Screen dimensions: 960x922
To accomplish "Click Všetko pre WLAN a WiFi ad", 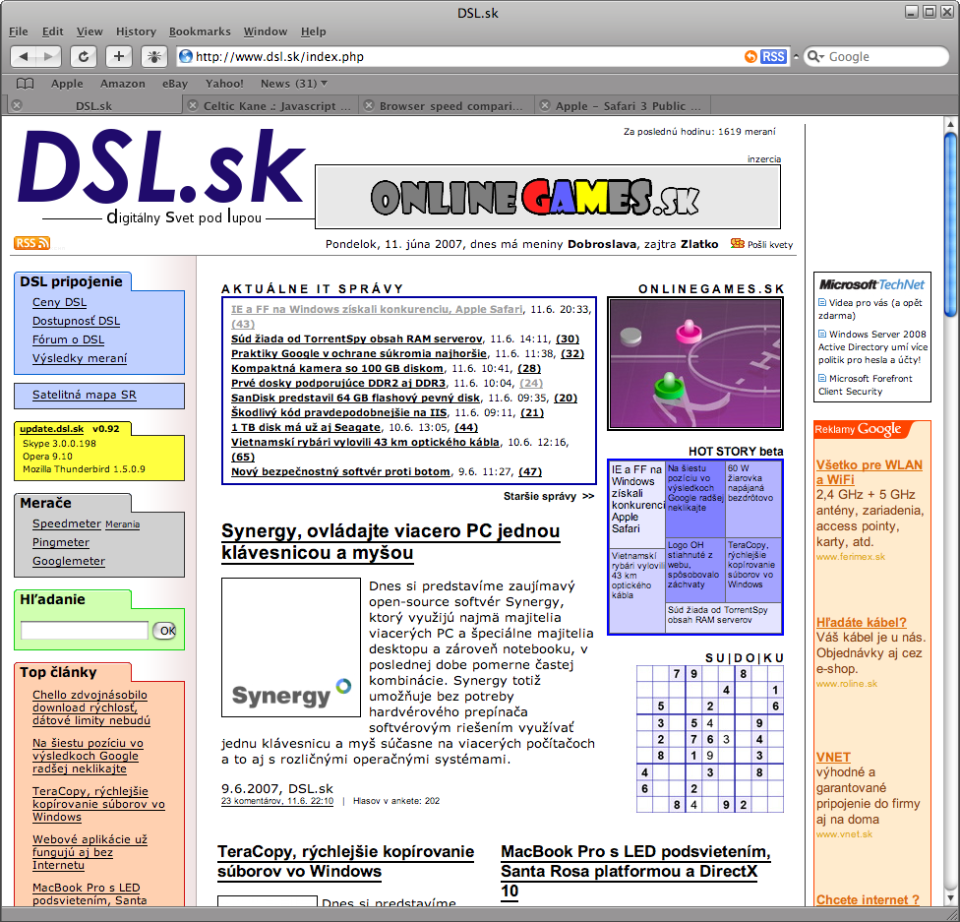I will tap(869, 472).
